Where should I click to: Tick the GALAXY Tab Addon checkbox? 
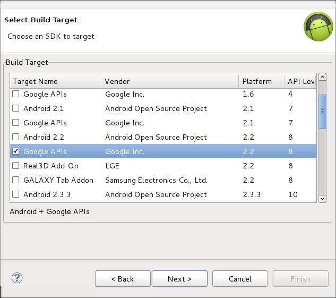coord(15,180)
